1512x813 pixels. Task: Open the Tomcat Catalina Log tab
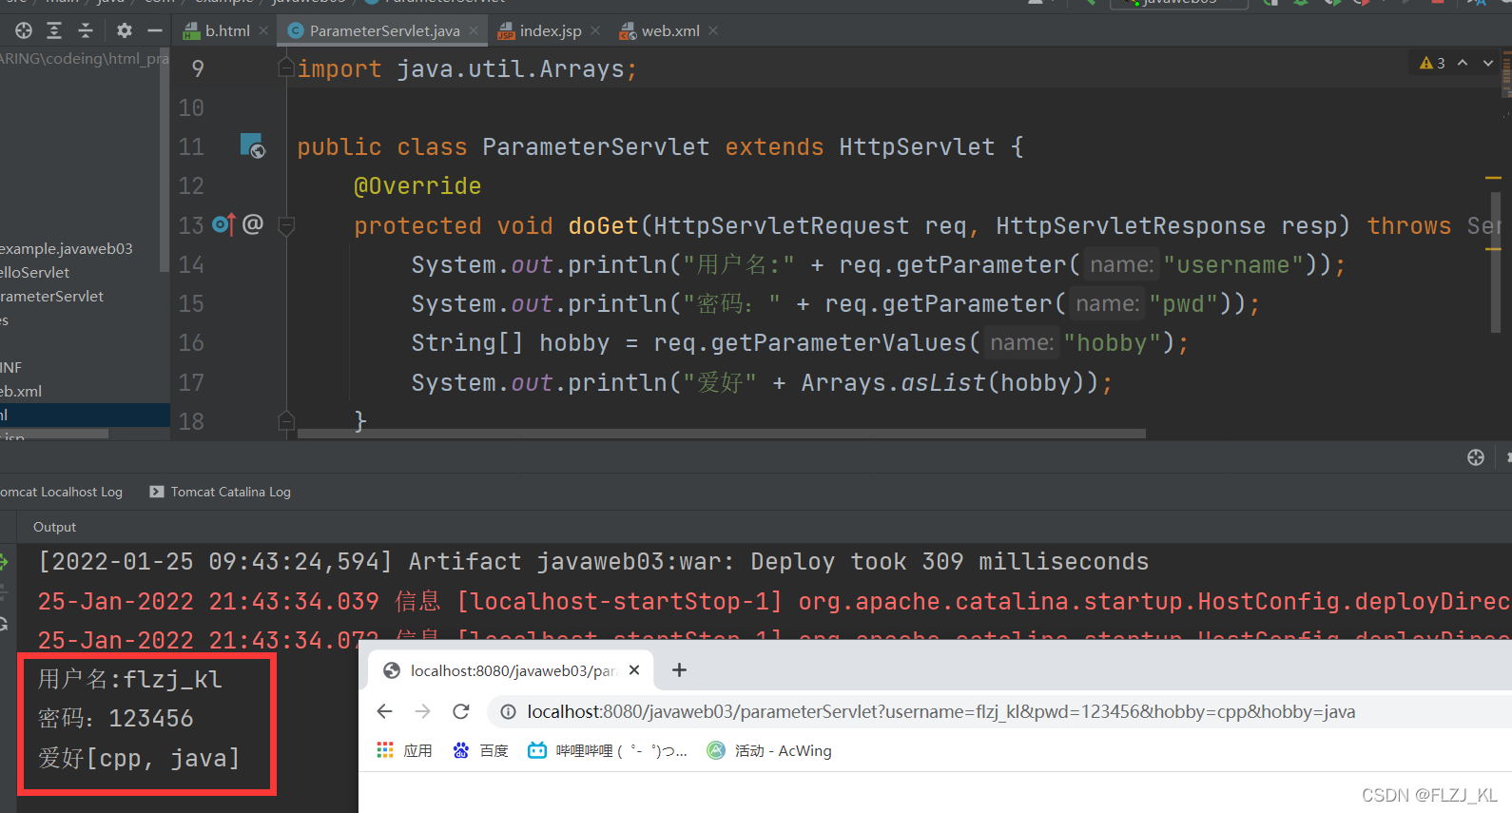click(220, 492)
